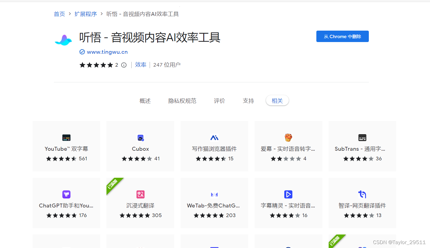Open 智译-网页翻译插件 title
Viewport: 430px width, 248px height.
[x=362, y=206]
